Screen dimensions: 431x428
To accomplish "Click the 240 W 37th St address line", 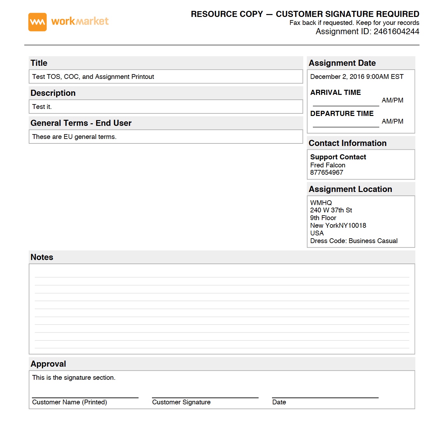I will 331,210.
